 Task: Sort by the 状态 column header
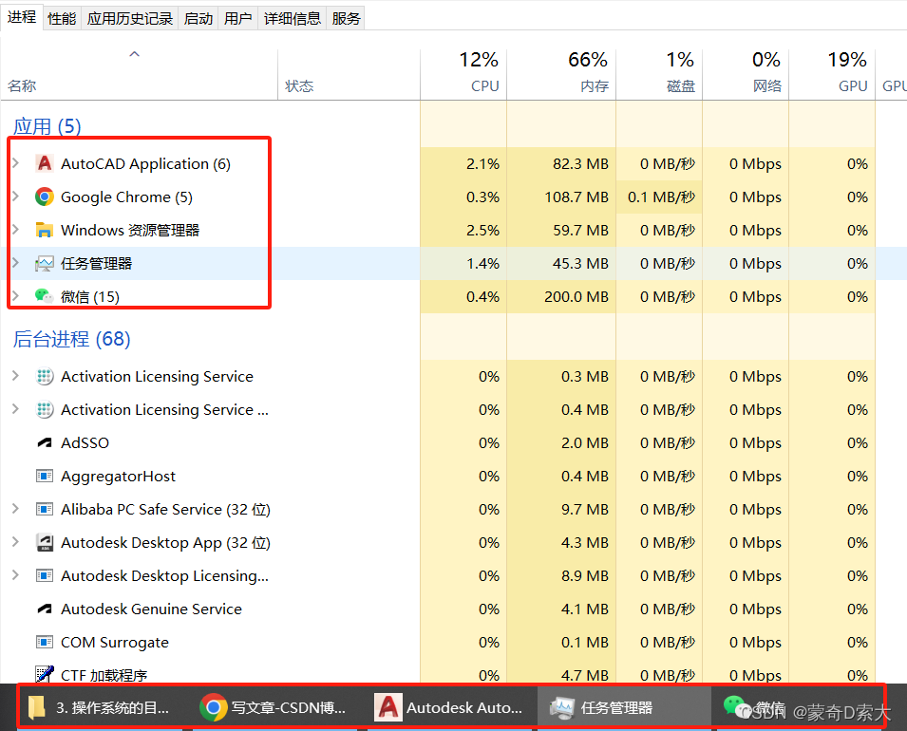click(x=349, y=75)
